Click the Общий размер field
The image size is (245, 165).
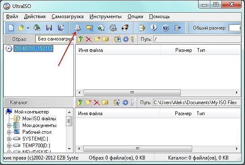coord(234,28)
